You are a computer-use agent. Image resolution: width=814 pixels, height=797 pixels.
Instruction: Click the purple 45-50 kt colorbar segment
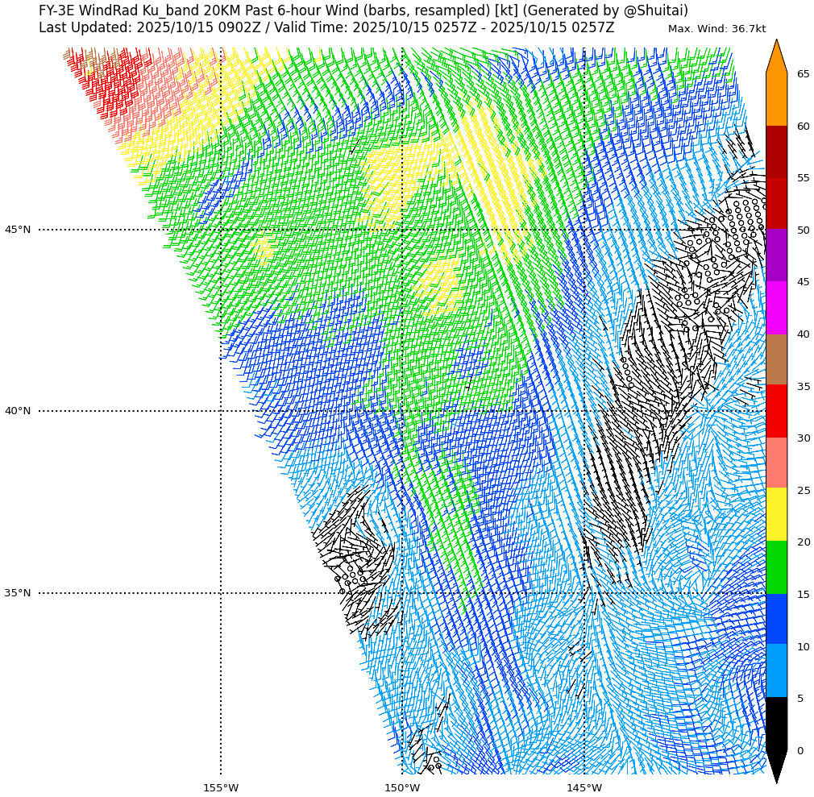[x=776, y=255]
